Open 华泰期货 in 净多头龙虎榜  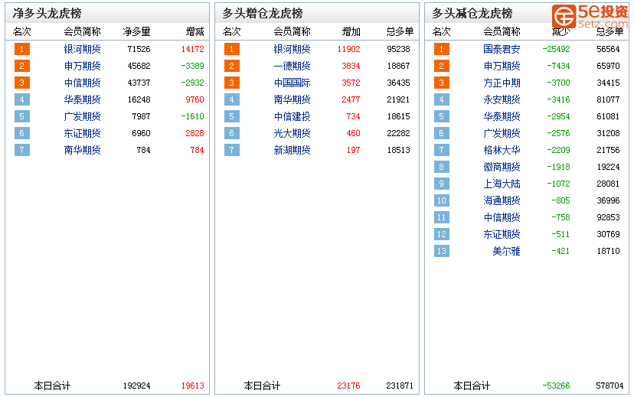pyautogui.click(x=82, y=99)
